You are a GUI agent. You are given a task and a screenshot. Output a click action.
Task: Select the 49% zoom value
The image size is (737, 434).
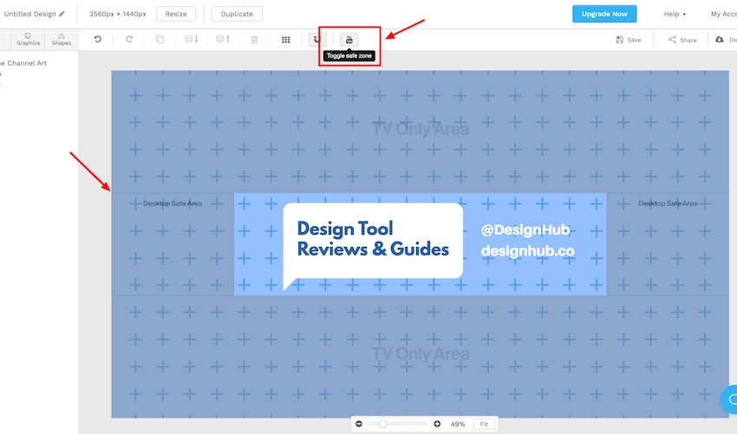pyautogui.click(x=457, y=424)
